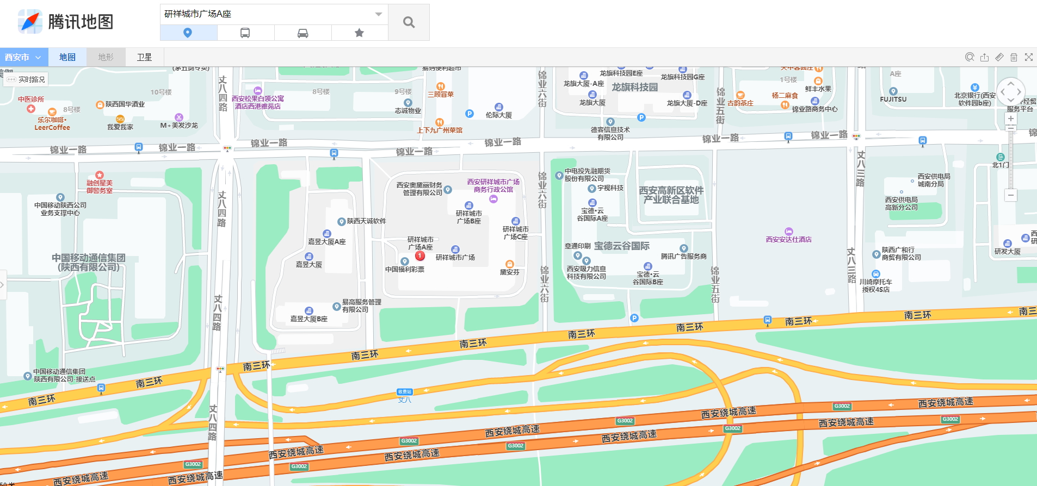The height and width of the screenshot is (486, 1037).
Task: Select the location pin search mode
Action: (188, 33)
